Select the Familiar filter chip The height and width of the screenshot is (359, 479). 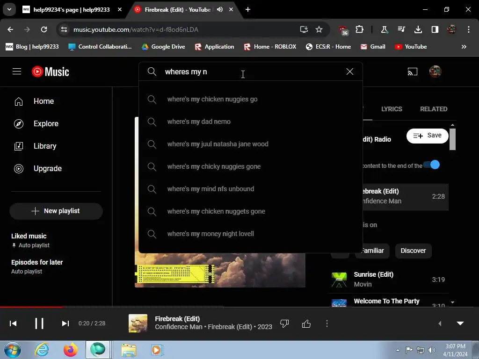point(372,251)
